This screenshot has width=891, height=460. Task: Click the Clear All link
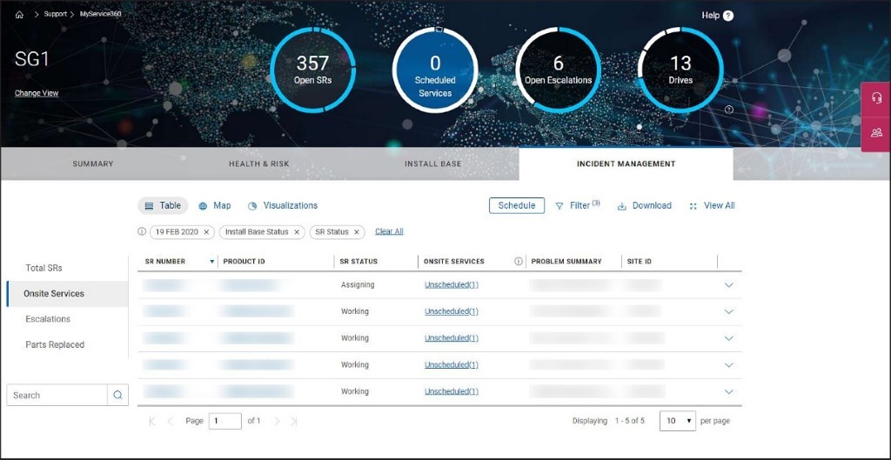(389, 232)
